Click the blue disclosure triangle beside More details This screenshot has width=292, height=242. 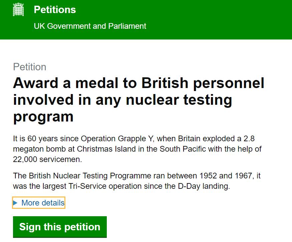[x=15, y=203]
